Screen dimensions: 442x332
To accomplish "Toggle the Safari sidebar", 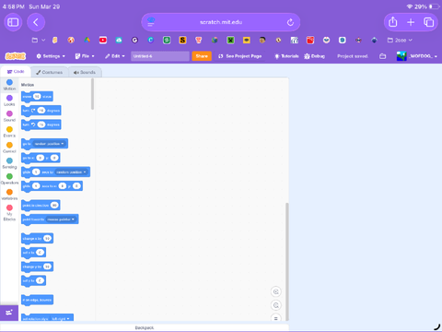I will coord(13,22).
